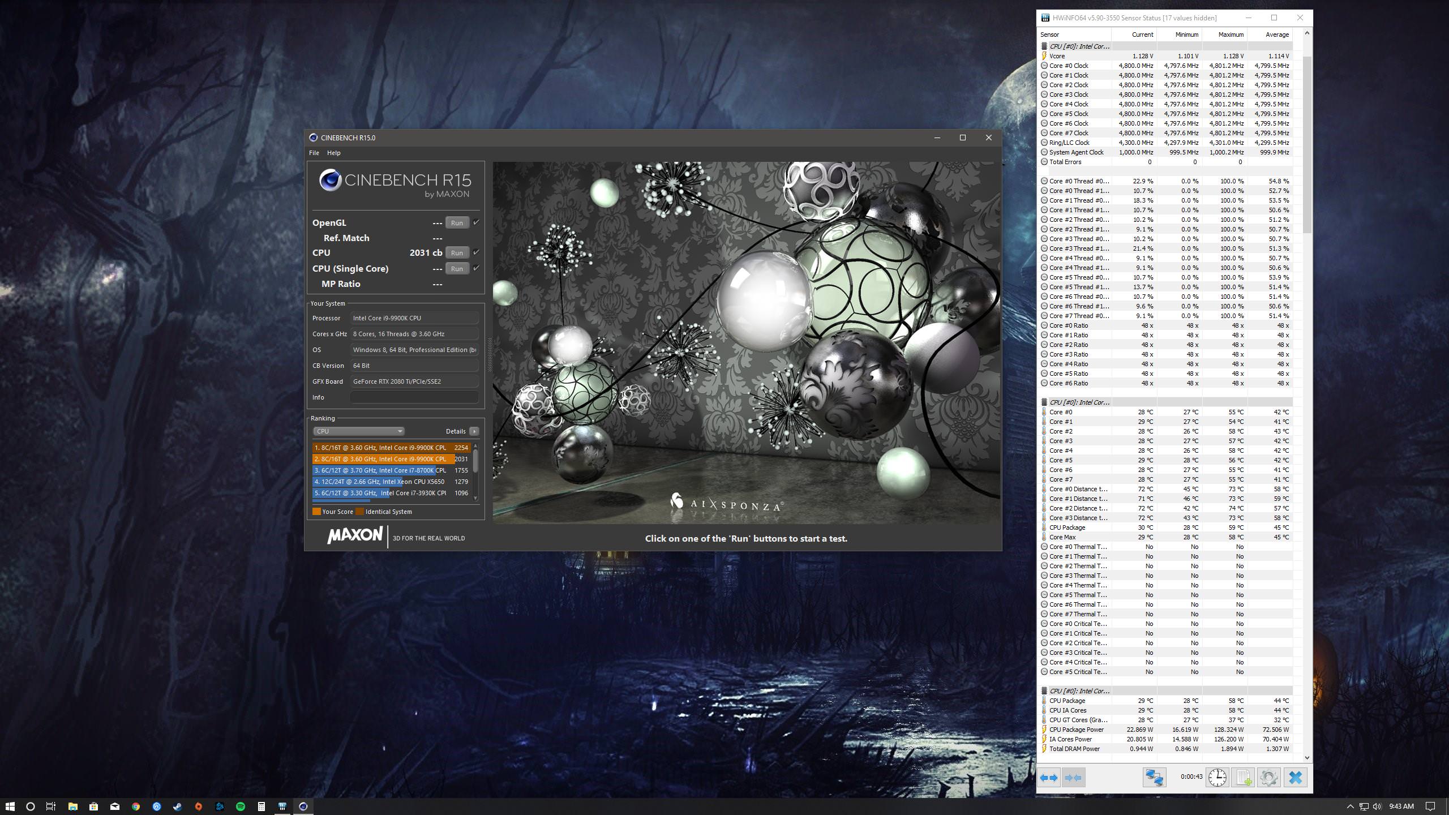This screenshot has height=815, width=1449.
Task: Run the CPU benchmark test
Action: [x=457, y=253]
